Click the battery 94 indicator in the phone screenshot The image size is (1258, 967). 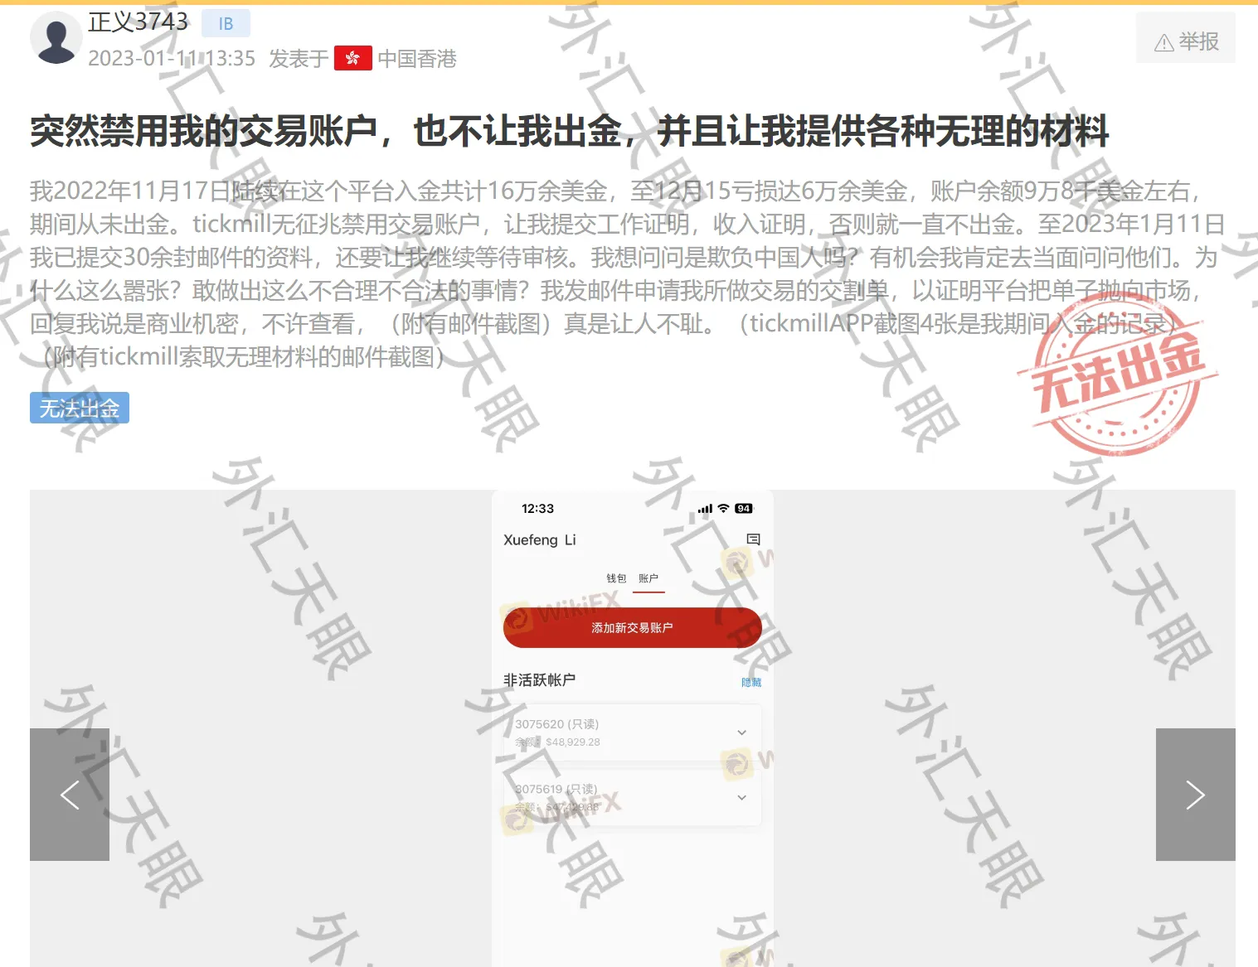[744, 509]
